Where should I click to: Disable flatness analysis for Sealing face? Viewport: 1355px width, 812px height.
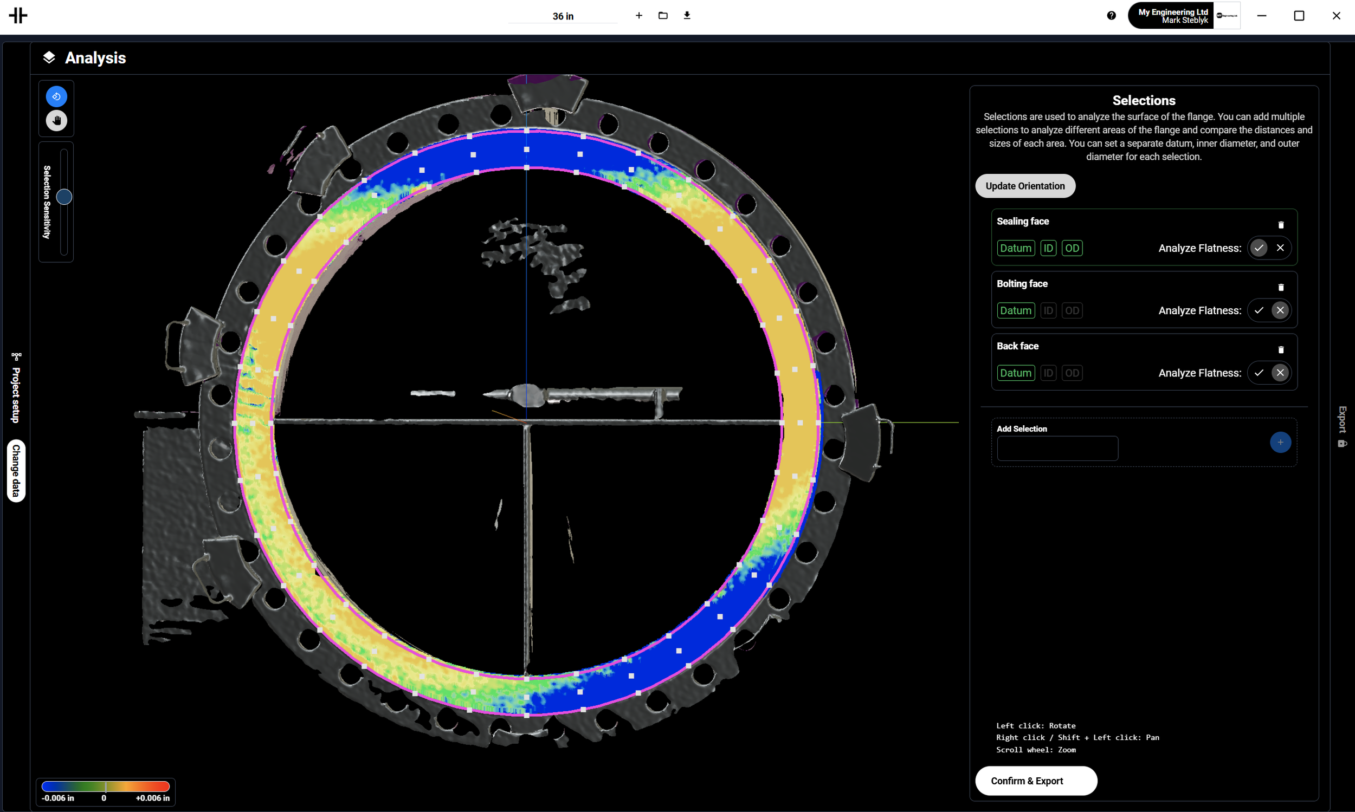[1280, 248]
